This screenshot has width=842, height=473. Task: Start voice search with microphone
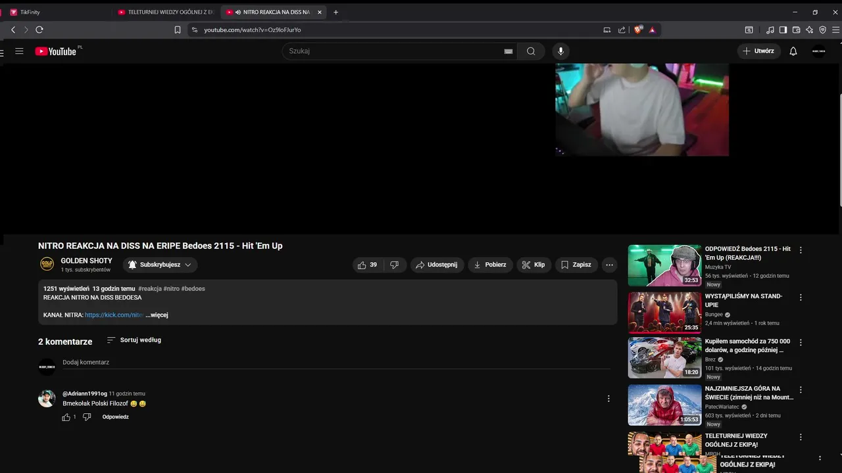(x=560, y=51)
